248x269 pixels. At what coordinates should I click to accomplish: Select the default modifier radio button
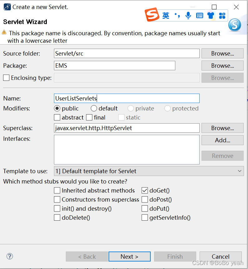[x=94, y=108]
